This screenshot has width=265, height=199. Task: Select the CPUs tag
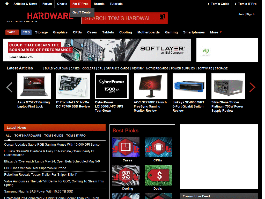coord(77,32)
